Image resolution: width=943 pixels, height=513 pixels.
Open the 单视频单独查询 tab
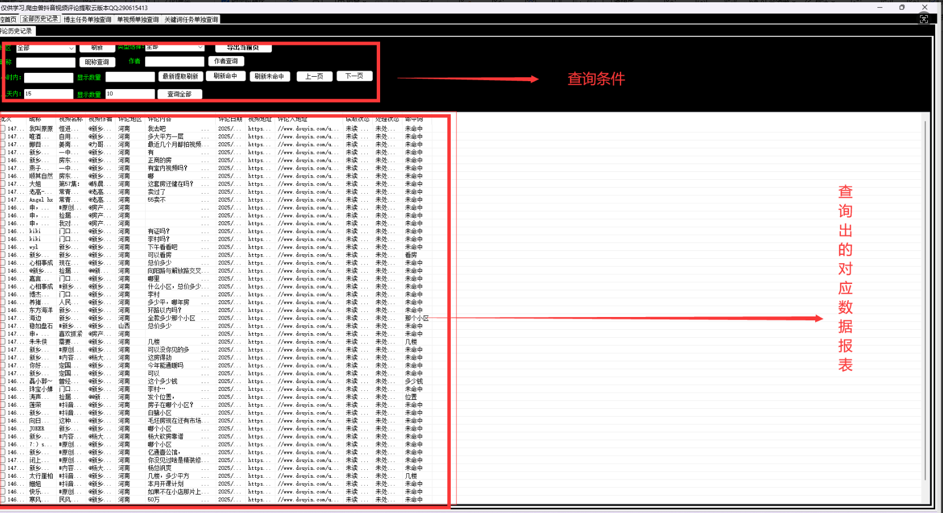138,20
